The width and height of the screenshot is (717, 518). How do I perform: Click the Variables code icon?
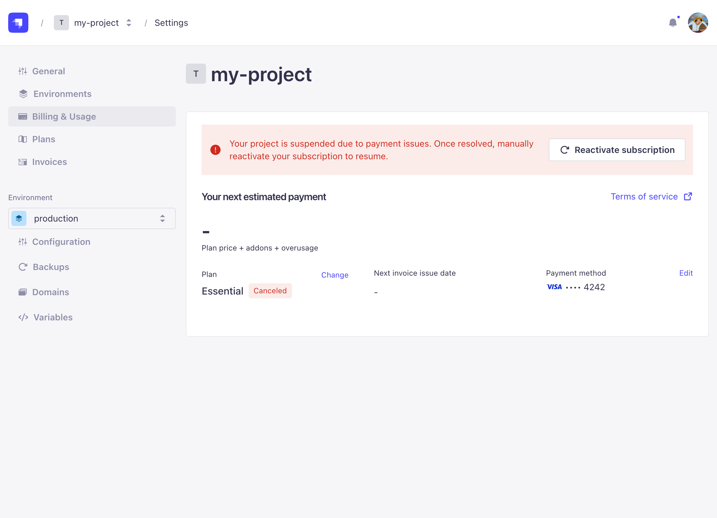23,317
